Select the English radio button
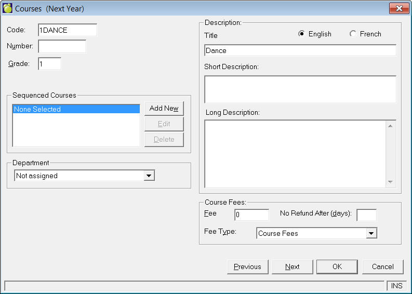Image resolution: width=412 pixels, height=294 pixels. pos(302,34)
